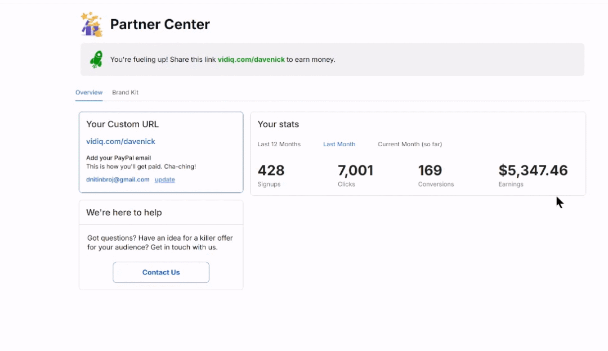Screen dimensions: 608x351
Task: Click the dnitinbroj@gmail.com PayPal email
Action: tap(118, 180)
